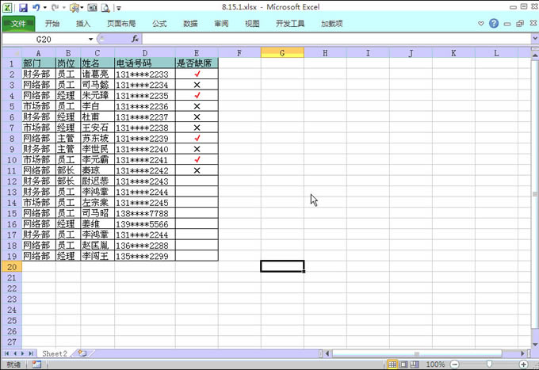Screen dimensions: 539x370
Task: Open the Customize Quick Access Toolbar dropdown
Action: [119, 8]
